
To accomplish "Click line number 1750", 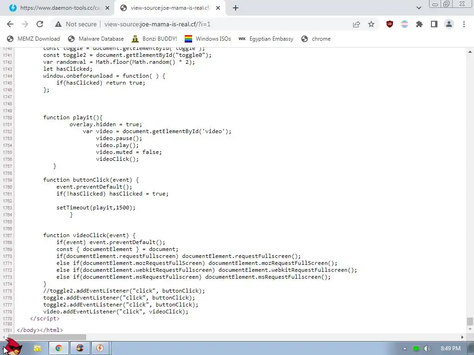I will 7,118.
